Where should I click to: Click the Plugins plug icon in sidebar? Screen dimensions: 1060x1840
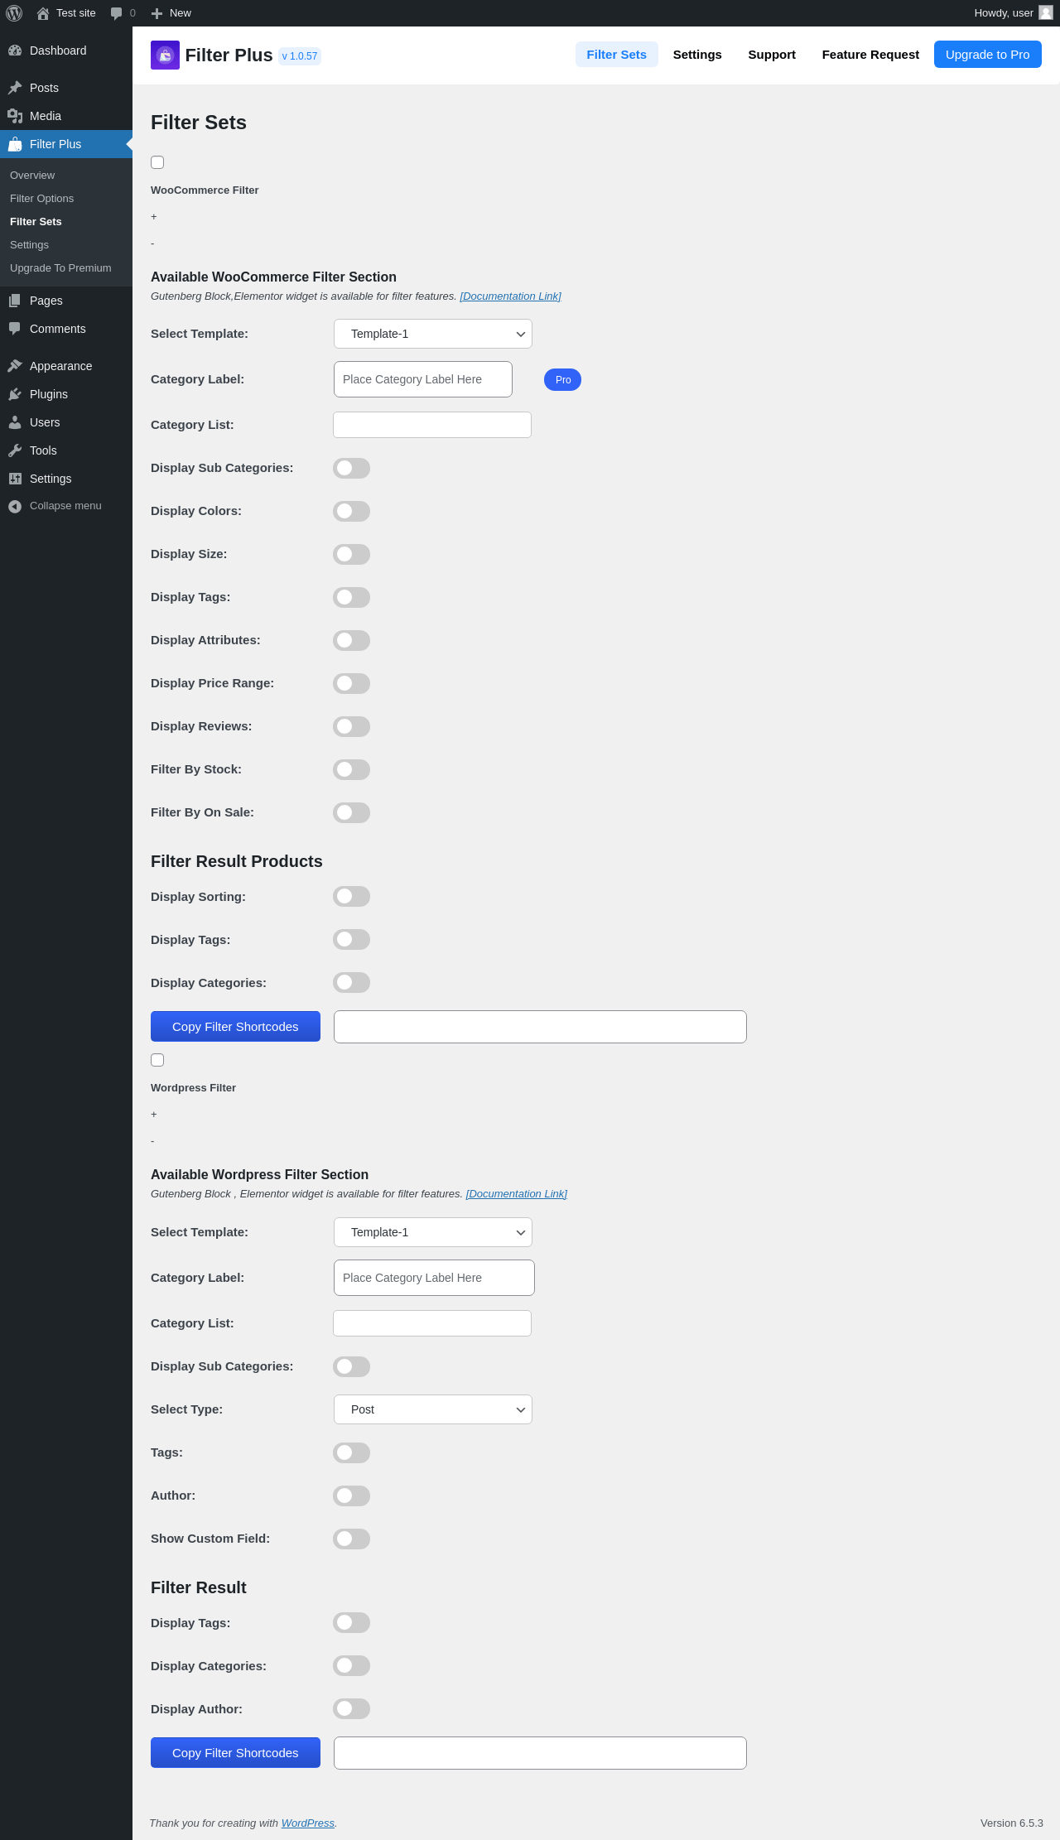pos(15,394)
